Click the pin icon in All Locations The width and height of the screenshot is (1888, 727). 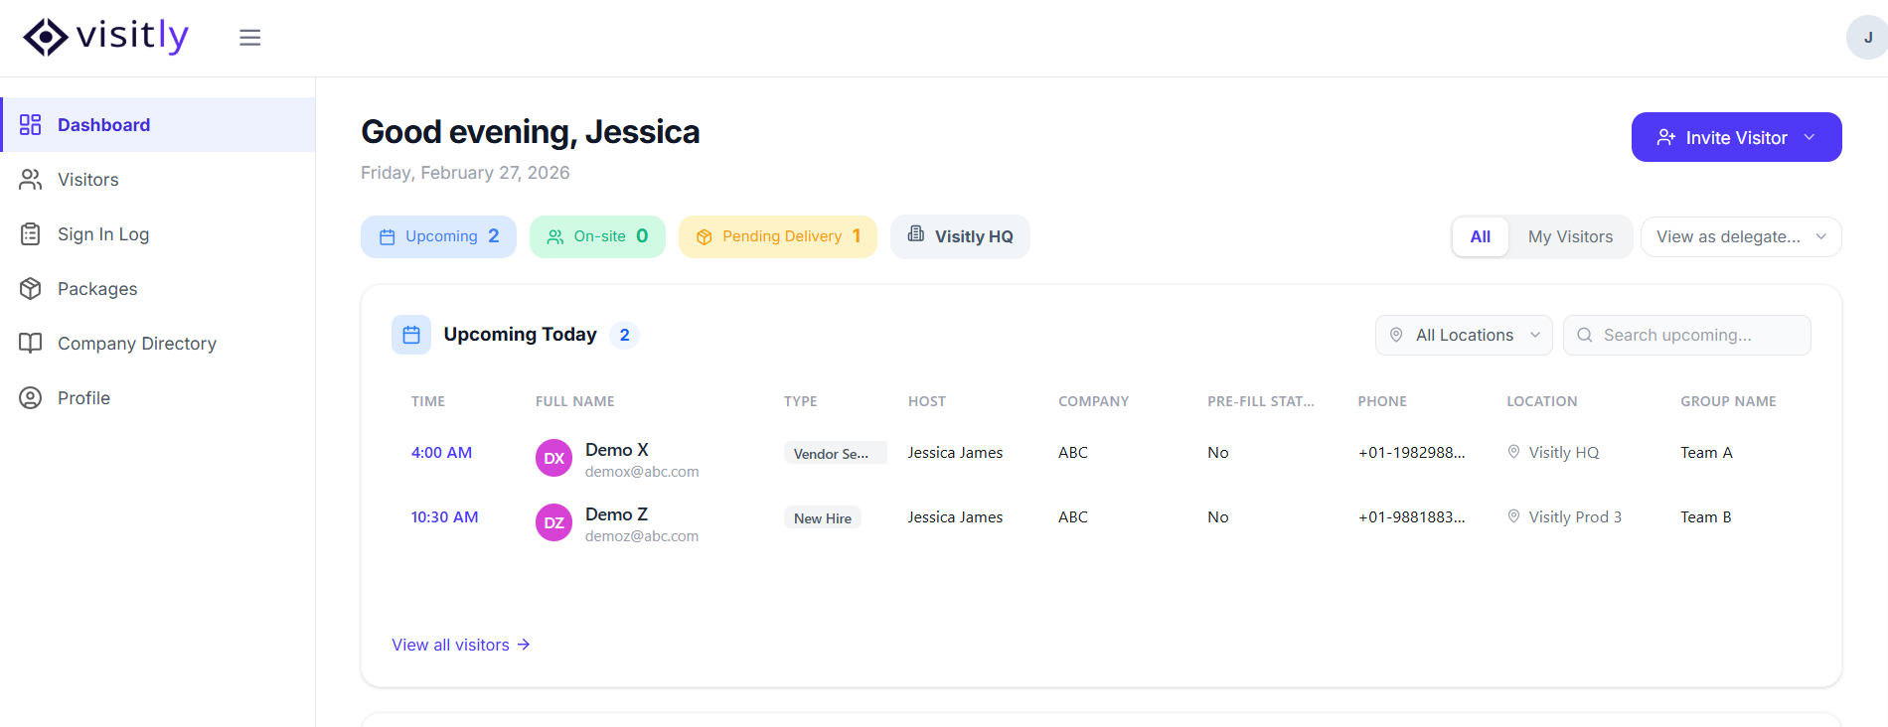pyautogui.click(x=1396, y=335)
